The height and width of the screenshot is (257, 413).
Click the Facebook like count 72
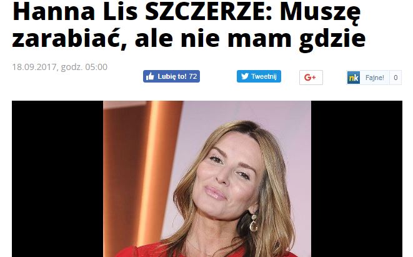click(193, 76)
